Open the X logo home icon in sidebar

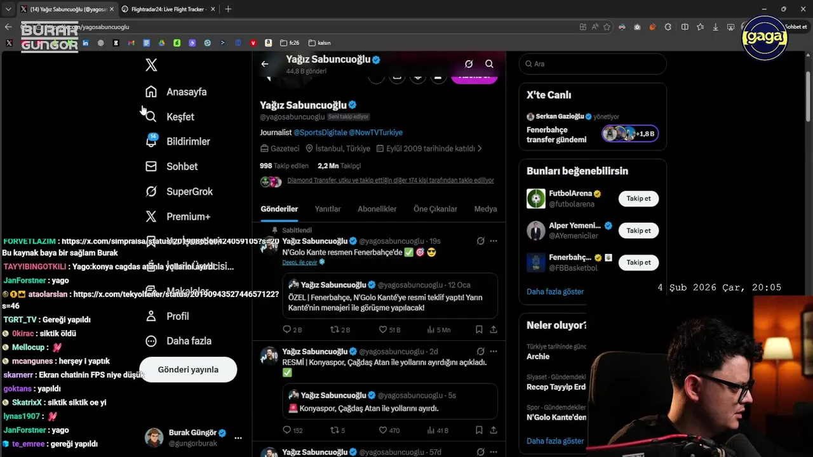(x=151, y=65)
